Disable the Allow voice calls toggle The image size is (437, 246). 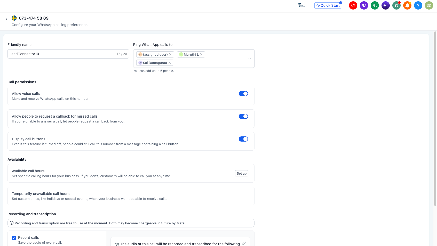[243, 94]
